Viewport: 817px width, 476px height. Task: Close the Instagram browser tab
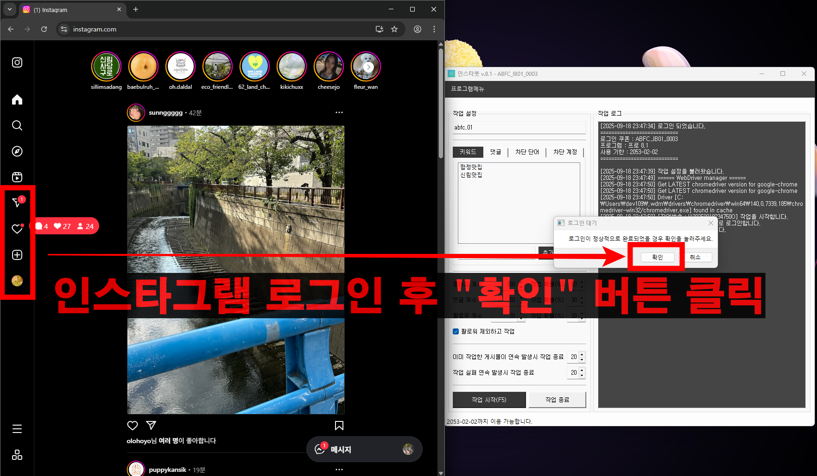[x=119, y=9]
